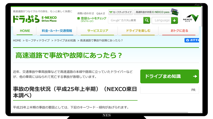This screenshot has width=213, height=119.
Task: Go to セーフティドライブ breadcrumb link
Action: click(38, 40)
